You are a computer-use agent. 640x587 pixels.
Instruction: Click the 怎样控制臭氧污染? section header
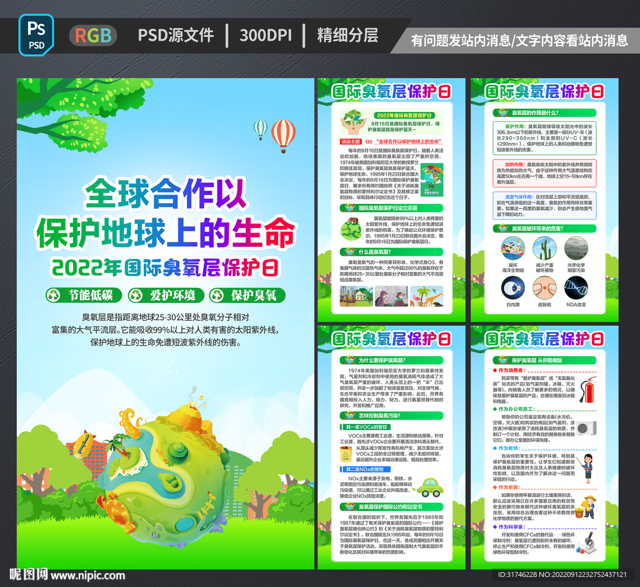391,416
